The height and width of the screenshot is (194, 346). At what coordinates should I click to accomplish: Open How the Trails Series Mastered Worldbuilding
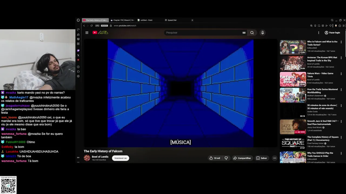(293, 95)
